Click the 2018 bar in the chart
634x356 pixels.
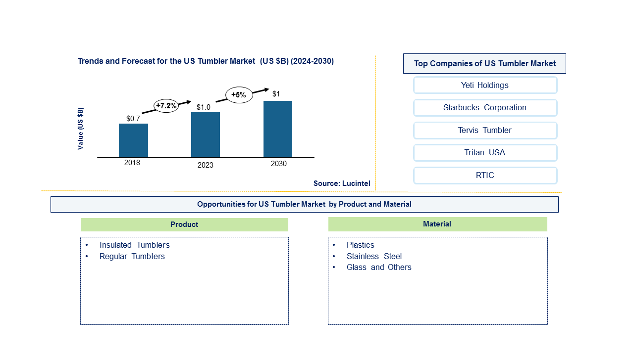[133, 140]
